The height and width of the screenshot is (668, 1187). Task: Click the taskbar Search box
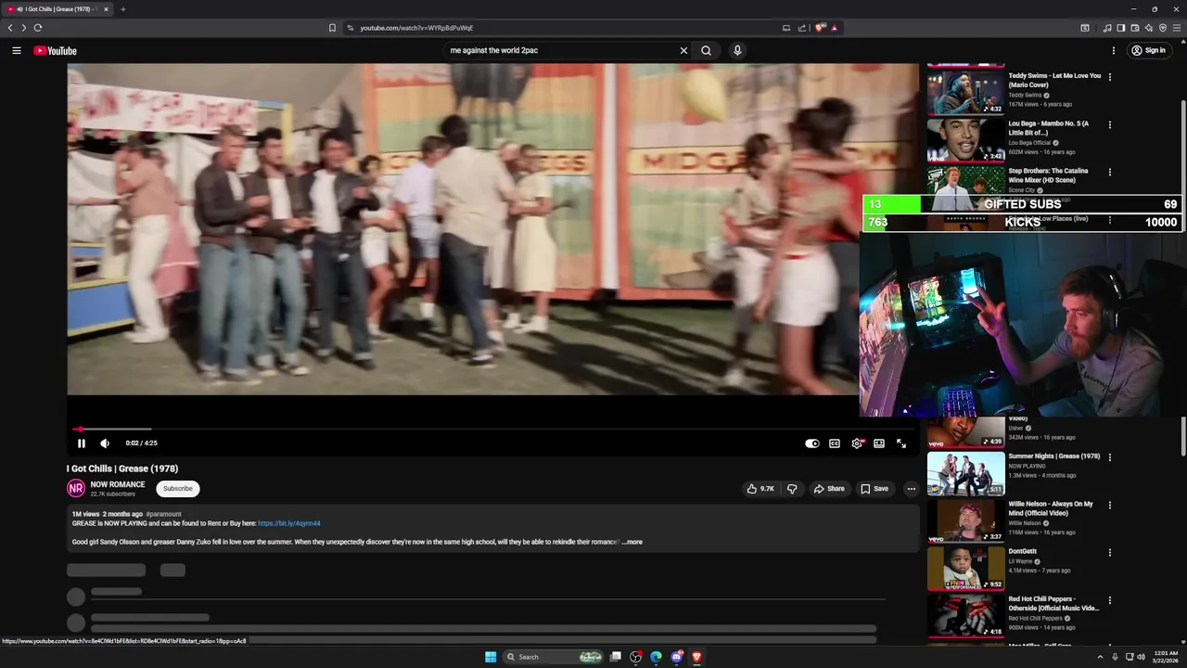tap(554, 657)
